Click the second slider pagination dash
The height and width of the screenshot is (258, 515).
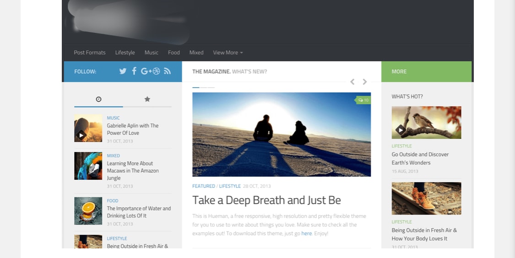(203, 88)
